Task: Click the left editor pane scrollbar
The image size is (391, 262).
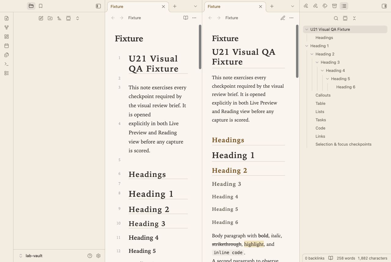Action: [x=200, y=47]
